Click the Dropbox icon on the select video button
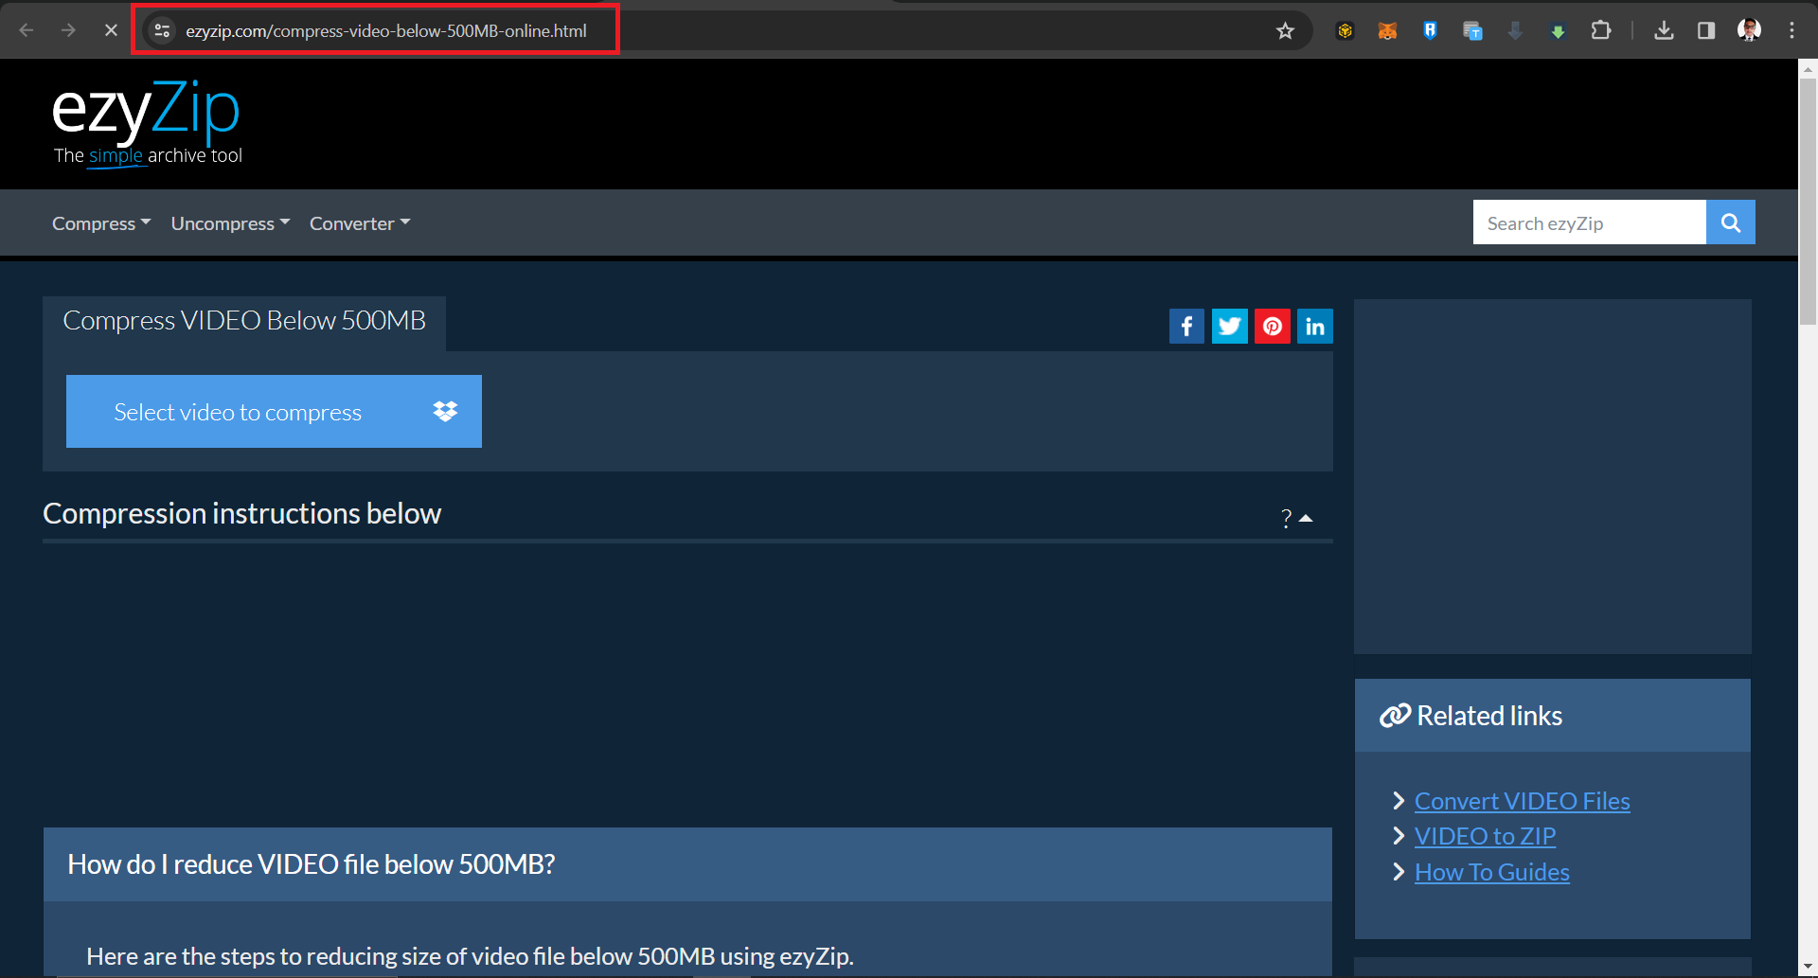This screenshot has width=1818, height=978. [444, 411]
